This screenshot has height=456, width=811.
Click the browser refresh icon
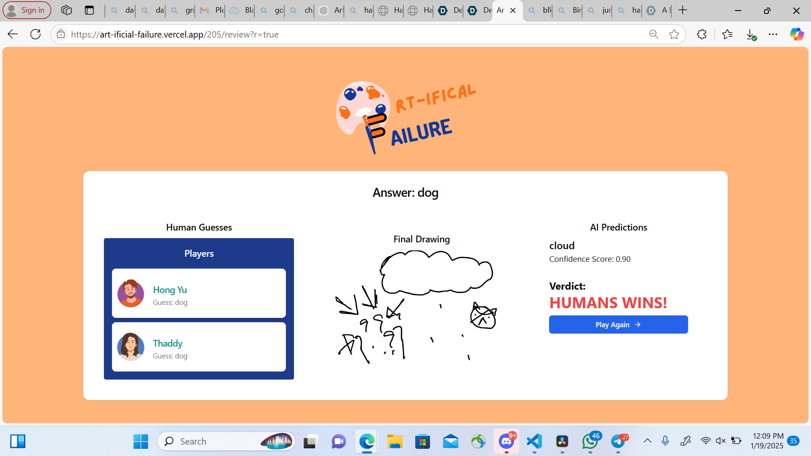35,34
